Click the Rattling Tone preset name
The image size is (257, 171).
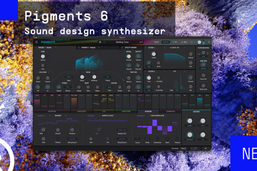point(122,42)
